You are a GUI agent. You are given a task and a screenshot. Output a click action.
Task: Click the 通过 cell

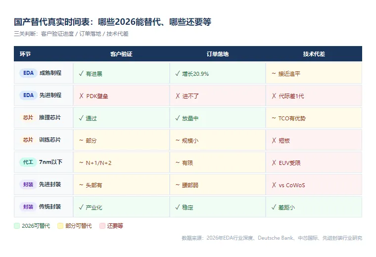(121, 118)
